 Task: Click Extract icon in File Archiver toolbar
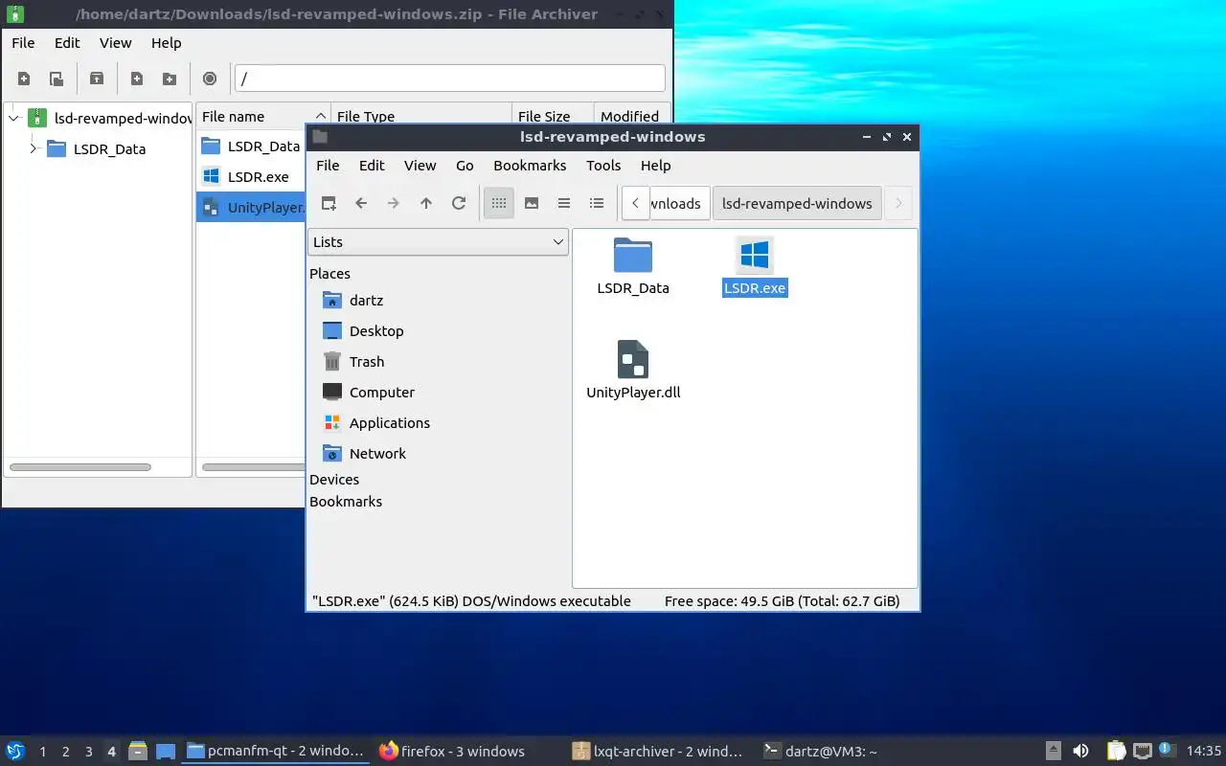[x=97, y=79]
